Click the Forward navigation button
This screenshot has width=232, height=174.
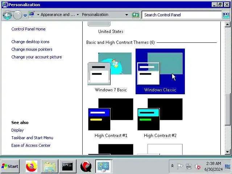[x=18, y=15]
